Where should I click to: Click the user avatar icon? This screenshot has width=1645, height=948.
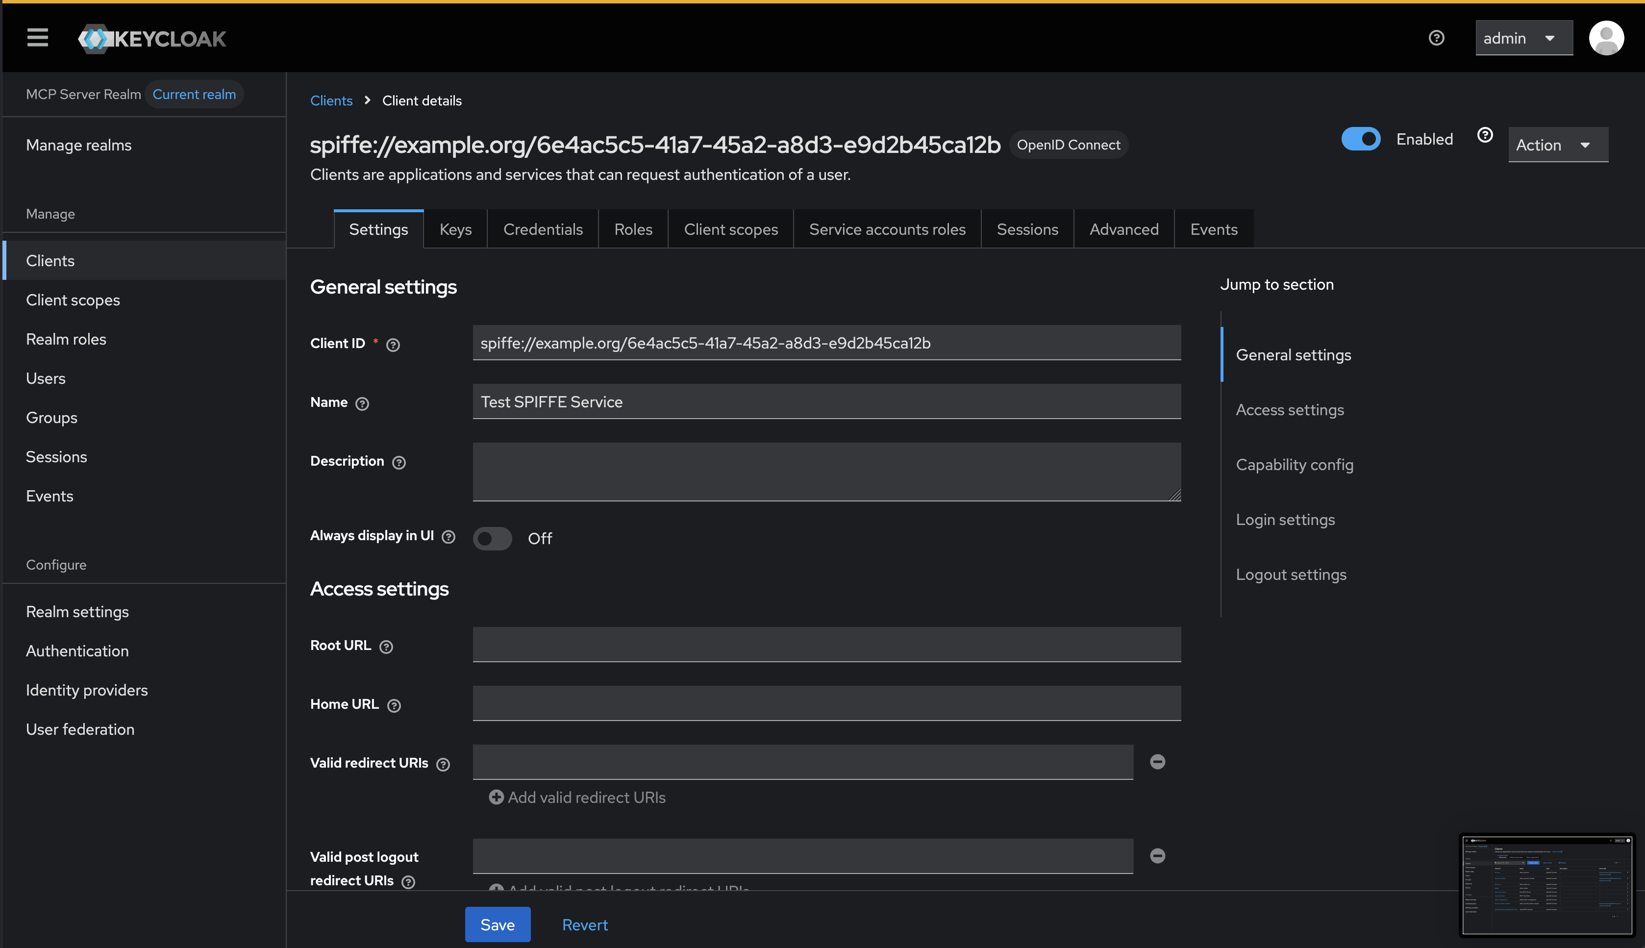(1606, 38)
